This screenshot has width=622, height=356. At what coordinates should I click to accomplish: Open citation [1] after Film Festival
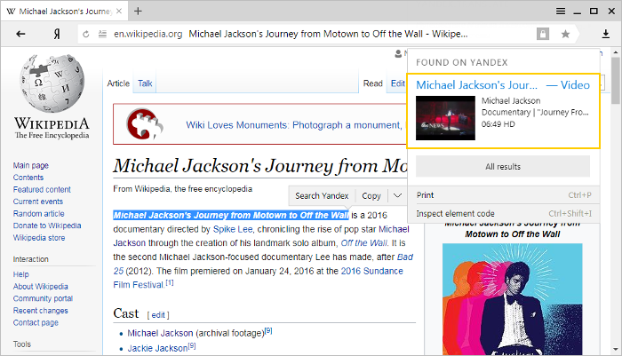[170, 282]
